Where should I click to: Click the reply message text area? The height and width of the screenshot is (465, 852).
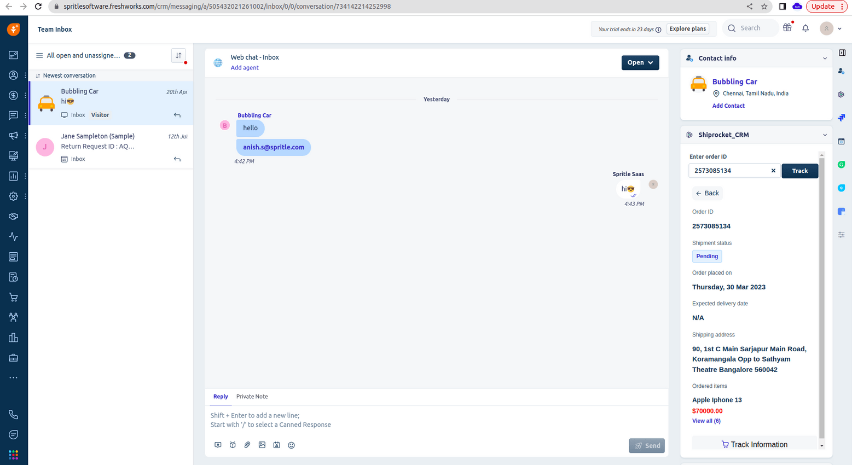click(x=437, y=420)
